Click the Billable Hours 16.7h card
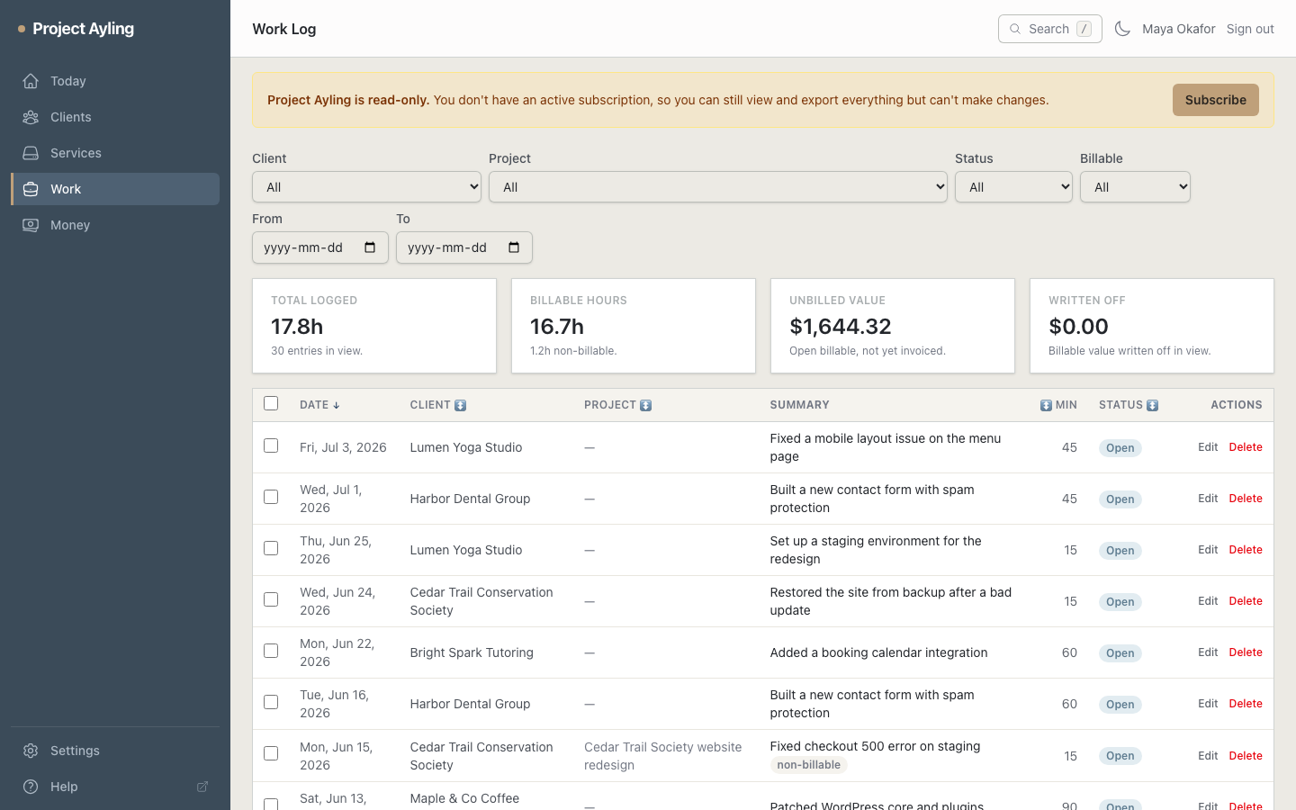The width and height of the screenshot is (1296, 810). (x=634, y=326)
